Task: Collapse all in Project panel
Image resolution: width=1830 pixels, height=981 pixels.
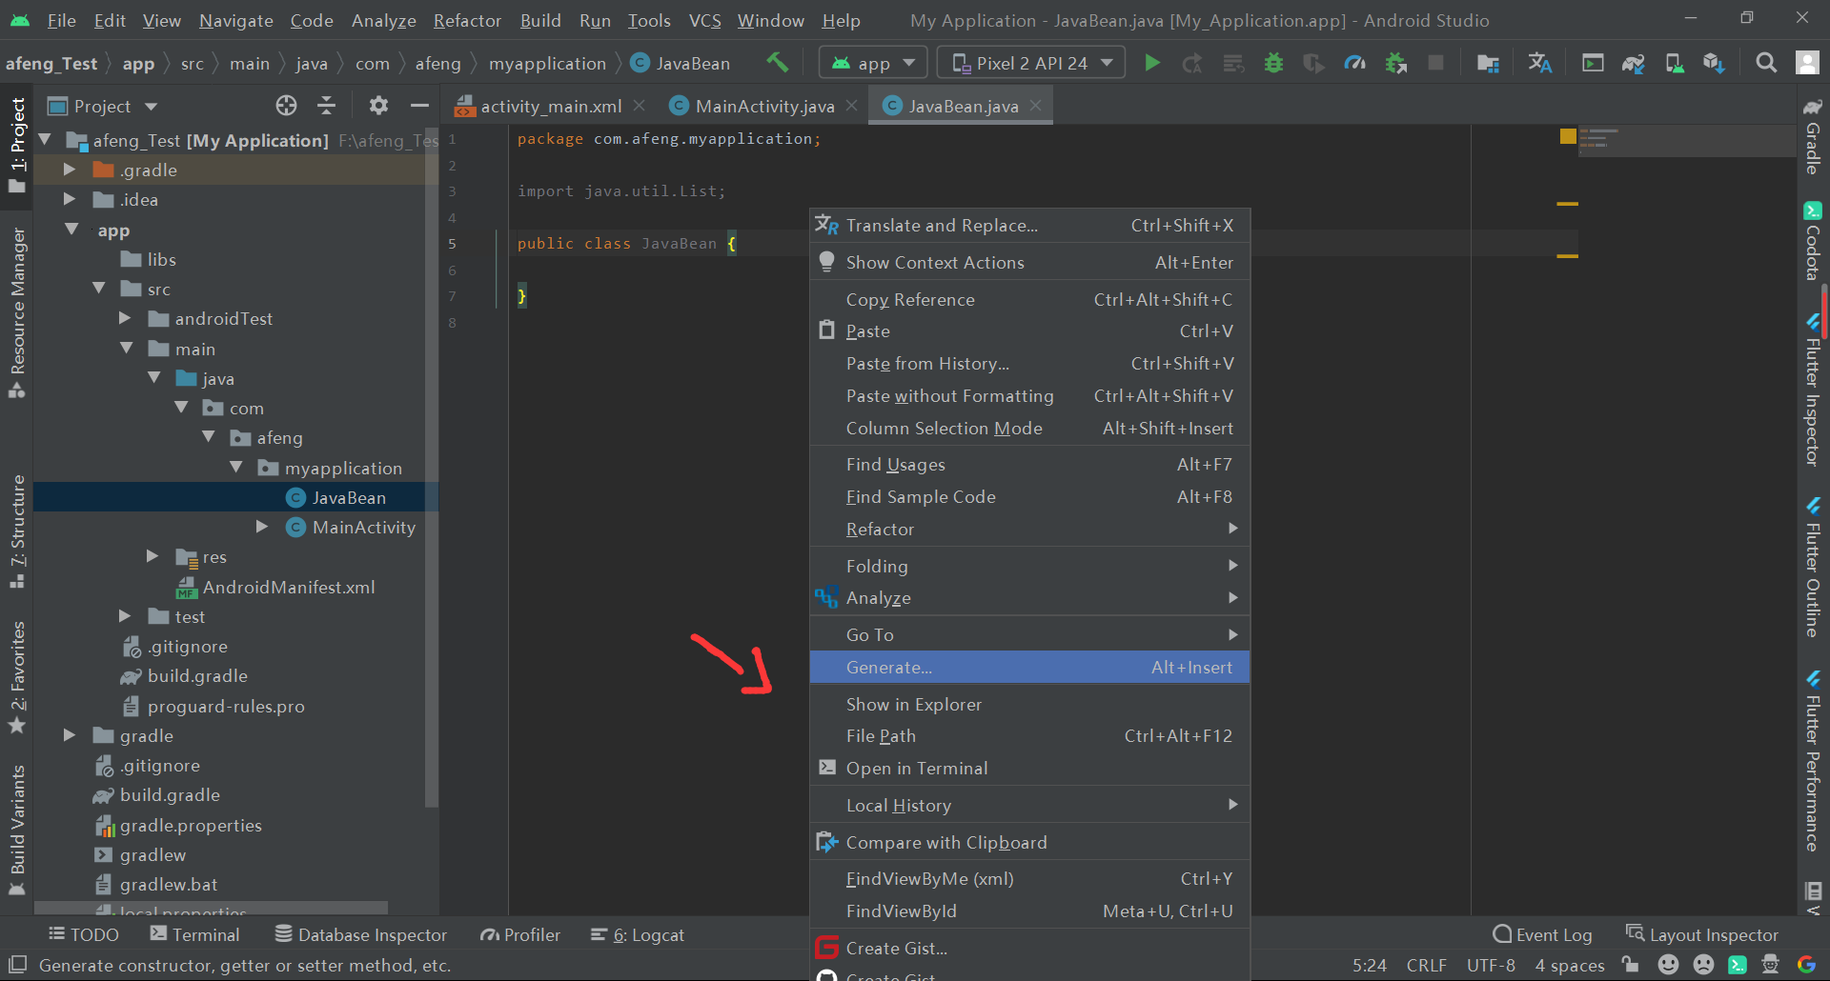Action: tap(326, 106)
